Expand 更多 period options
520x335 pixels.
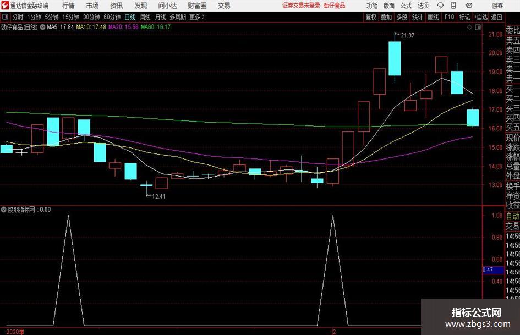click(197, 17)
